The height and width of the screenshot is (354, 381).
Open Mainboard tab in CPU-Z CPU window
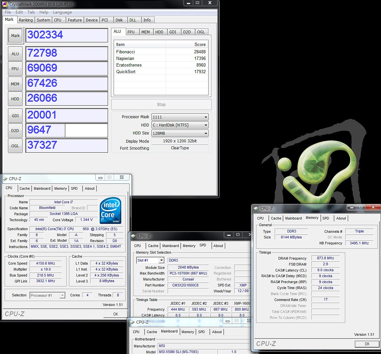click(x=42, y=188)
